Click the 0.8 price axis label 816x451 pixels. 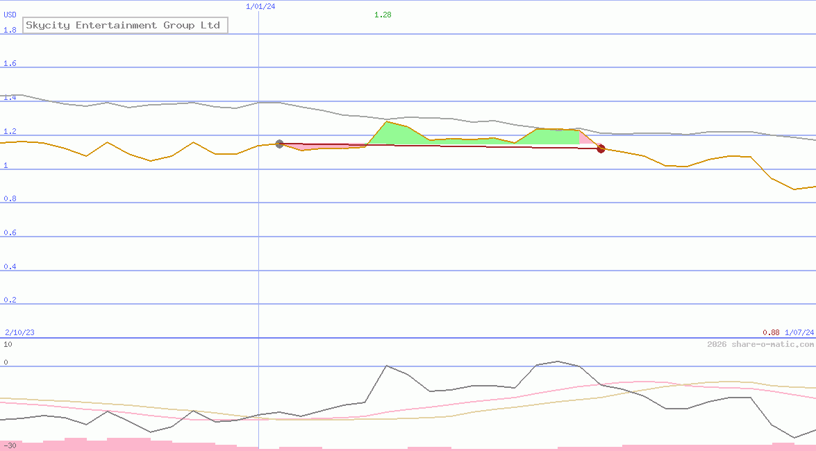click(x=10, y=198)
